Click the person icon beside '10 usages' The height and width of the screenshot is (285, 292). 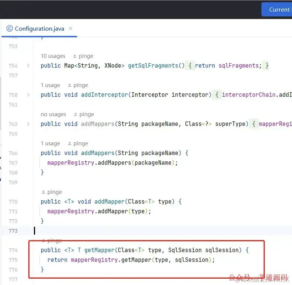pyautogui.click(x=75, y=56)
